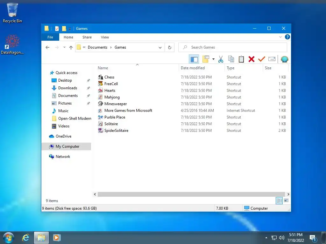This screenshot has height=244, width=326.
Task: Toggle the navigation pane toolbar button
Action: (x=194, y=59)
